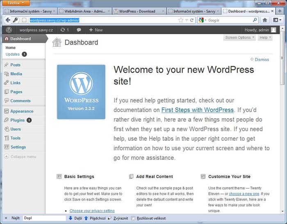Open the address bar history dropdown arrow

pos(187,20)
